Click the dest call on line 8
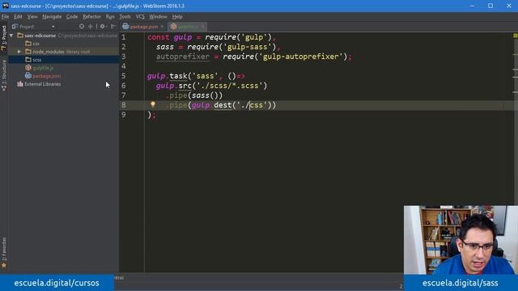The image size is (518, 291). (223, 105)
